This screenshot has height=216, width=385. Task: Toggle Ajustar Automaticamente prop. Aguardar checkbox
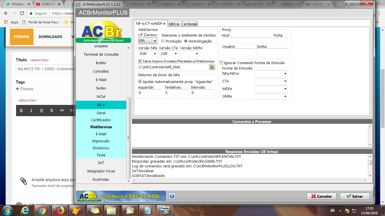pyautogui.click(x=140, y=82)
